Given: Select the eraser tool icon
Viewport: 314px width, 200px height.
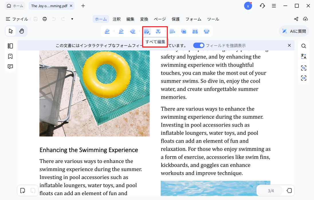Looking at the screenshot, I should coord(133,31).
